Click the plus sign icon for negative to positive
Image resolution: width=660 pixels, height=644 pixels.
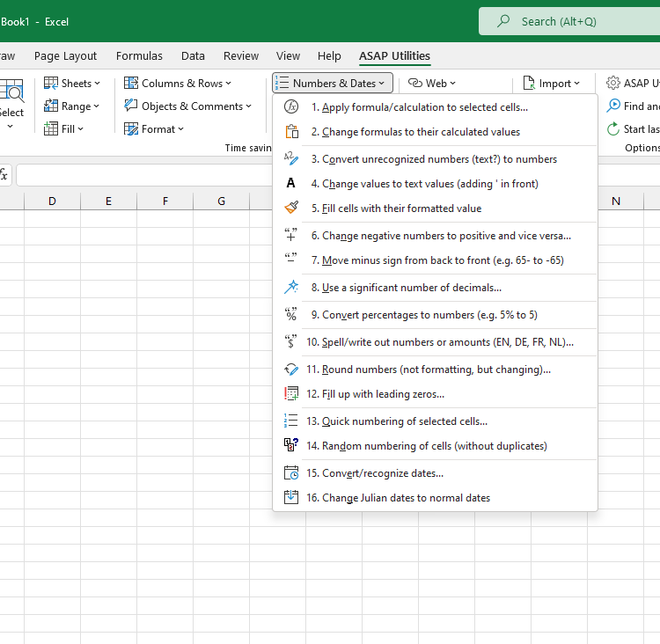coord(290,234)
